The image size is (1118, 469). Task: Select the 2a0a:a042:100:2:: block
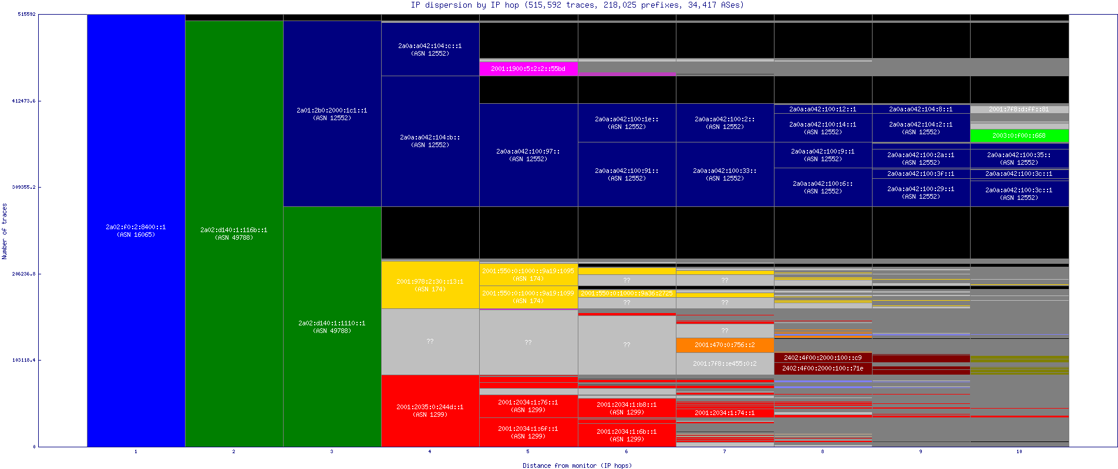click(725, 123)
